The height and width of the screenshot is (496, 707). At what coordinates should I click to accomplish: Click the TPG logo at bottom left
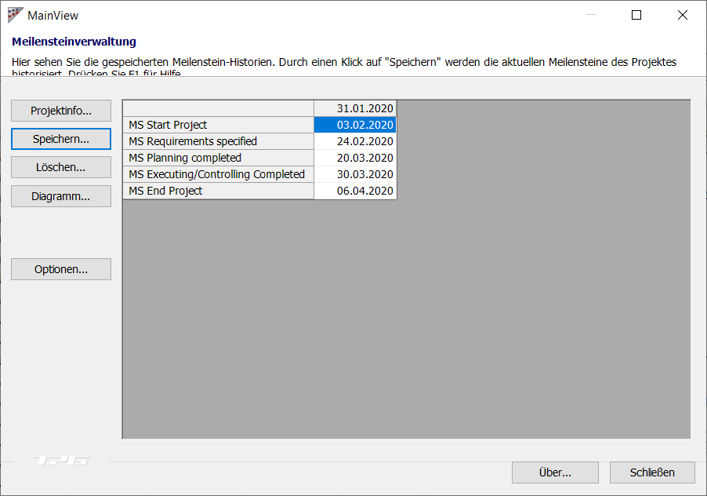point(60,461)
